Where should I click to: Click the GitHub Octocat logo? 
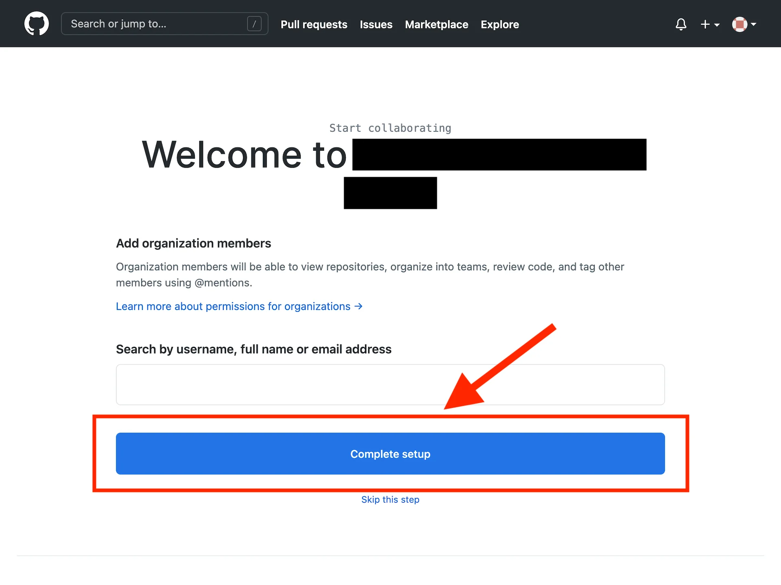pos(37,24)
